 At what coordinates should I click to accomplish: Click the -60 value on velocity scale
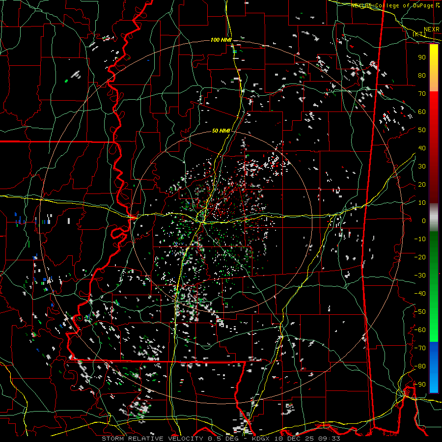(420, 330)
